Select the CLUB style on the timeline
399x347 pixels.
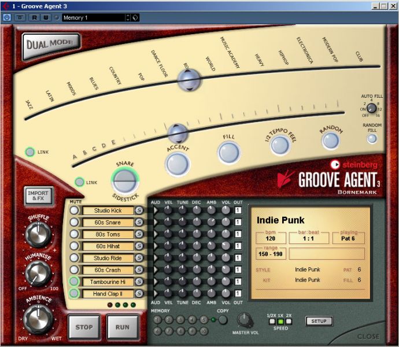click(x=359, y=56)
